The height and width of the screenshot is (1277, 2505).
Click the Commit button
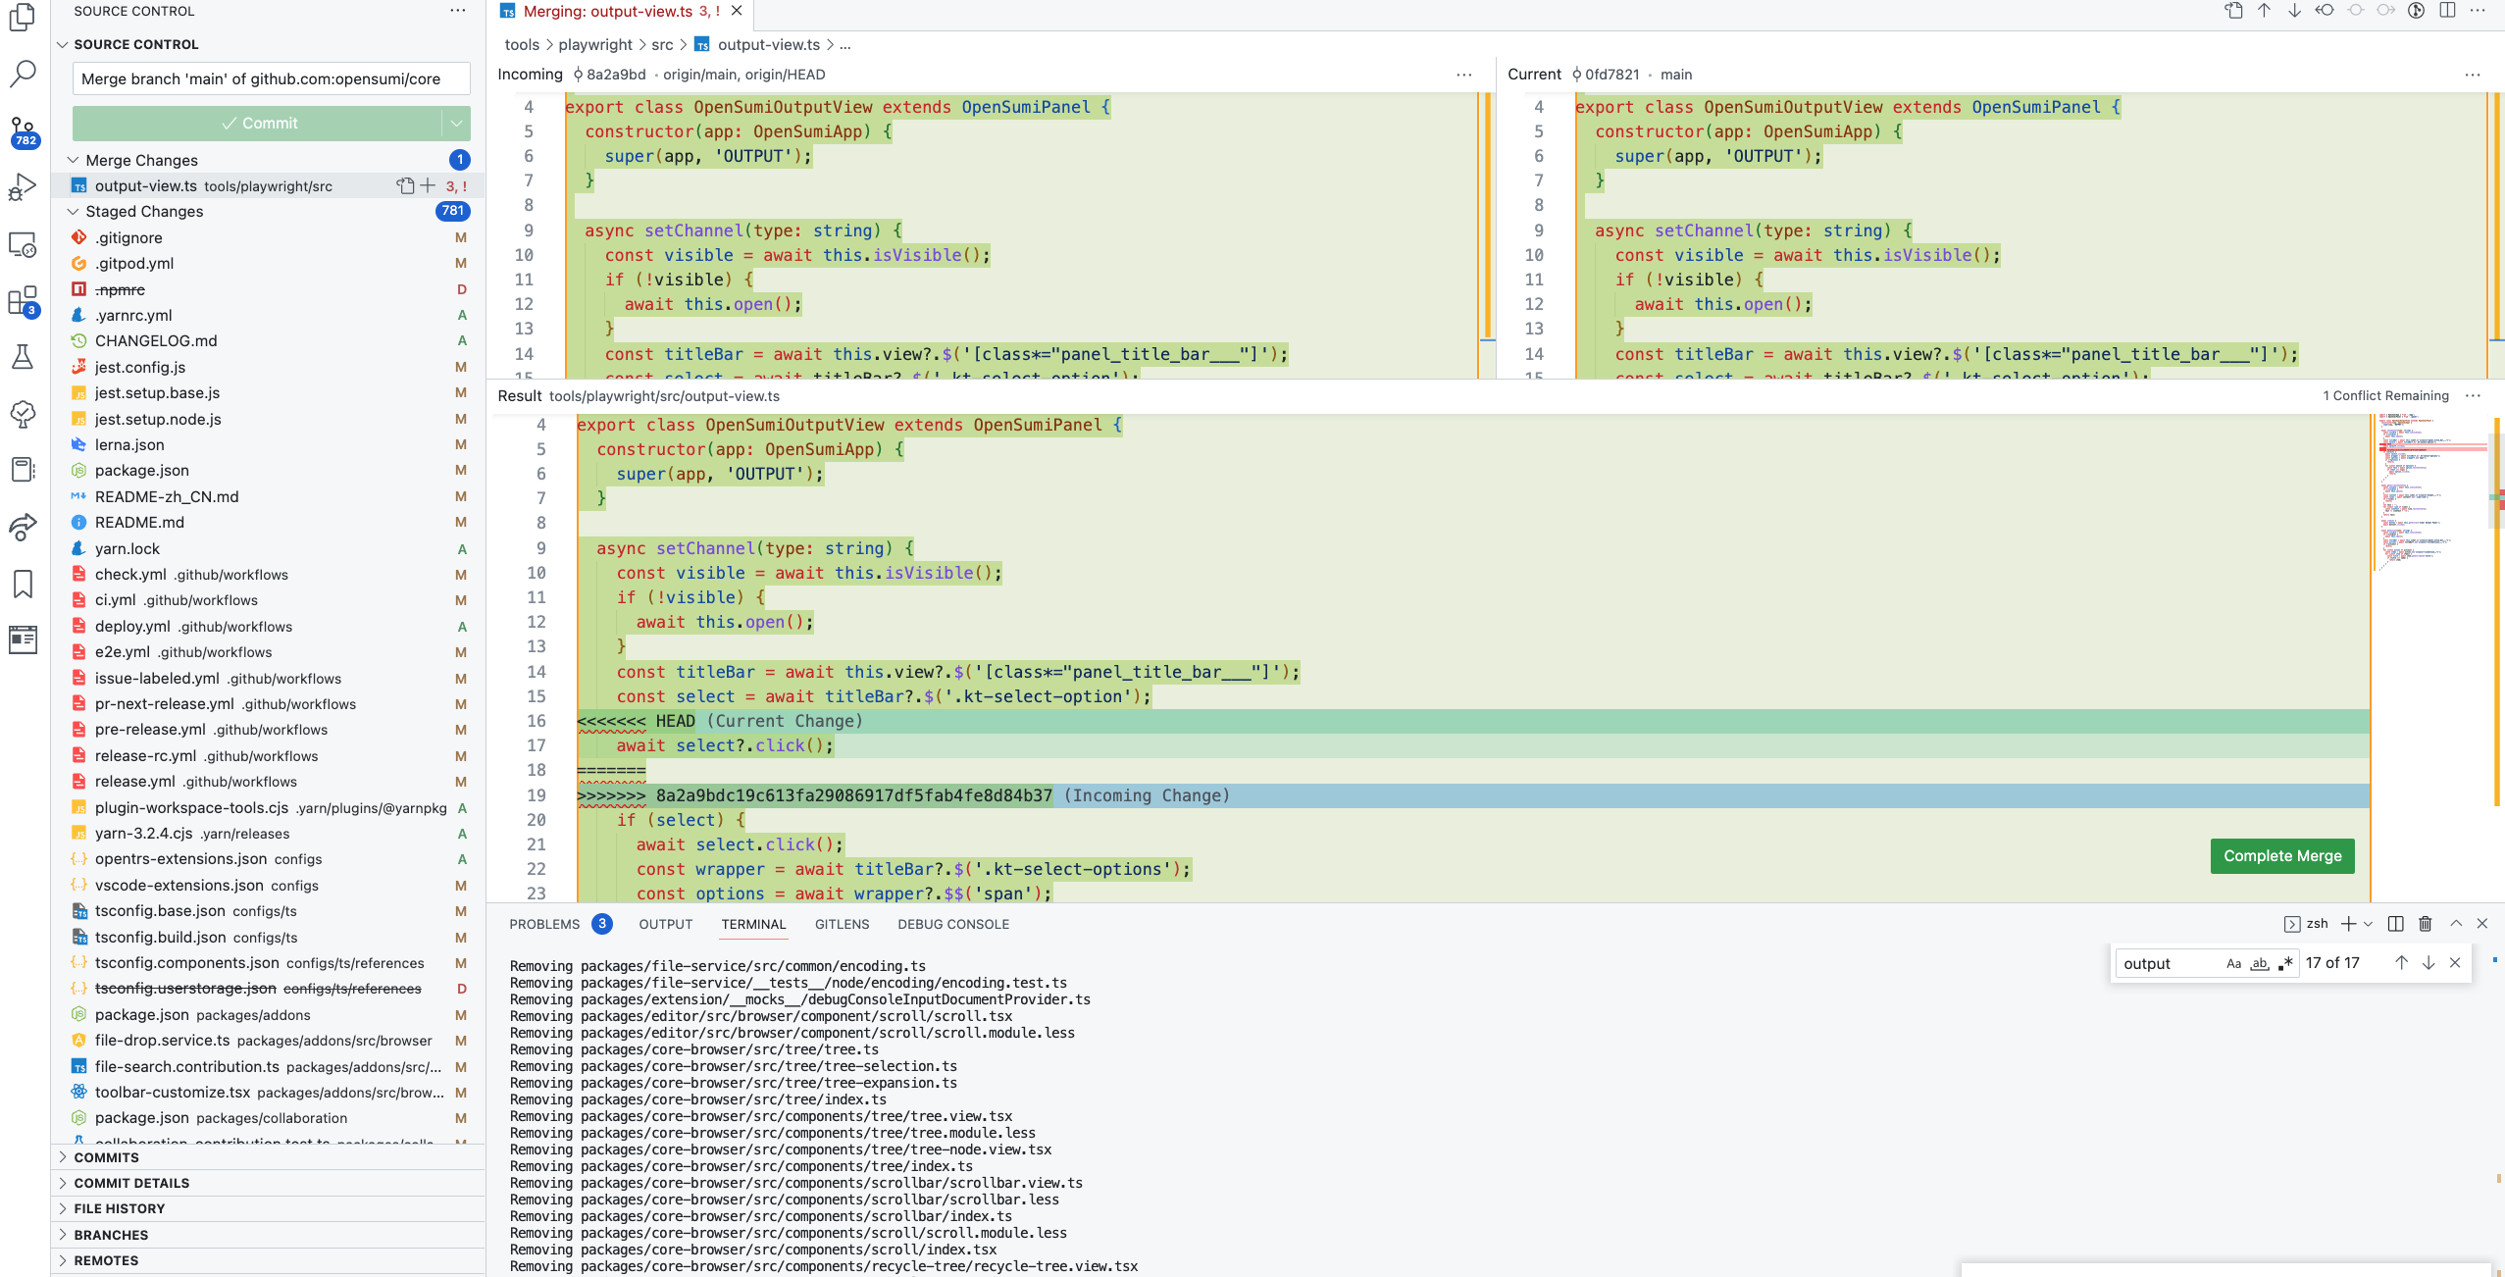click(x=260, y=123)
